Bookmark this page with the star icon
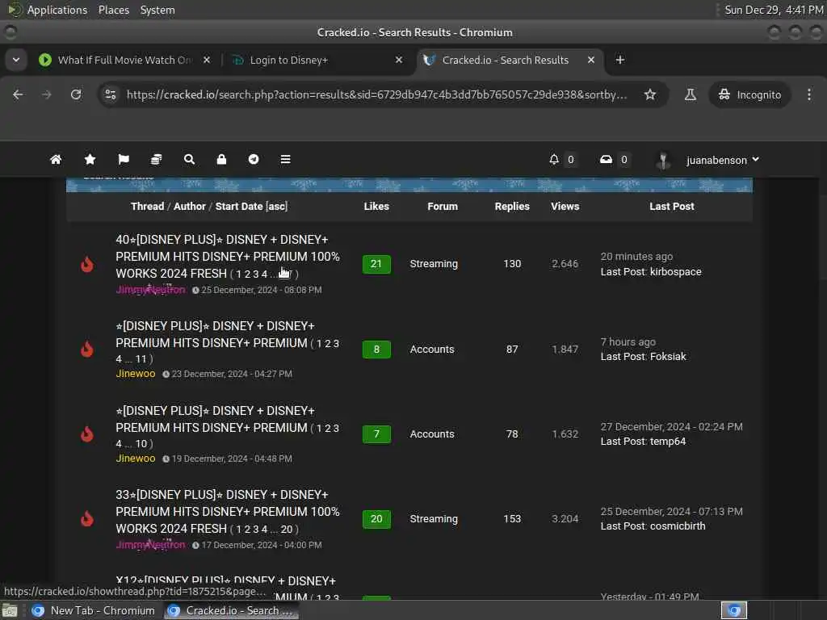Screen dimensions: 827x620 pos(650,94)
